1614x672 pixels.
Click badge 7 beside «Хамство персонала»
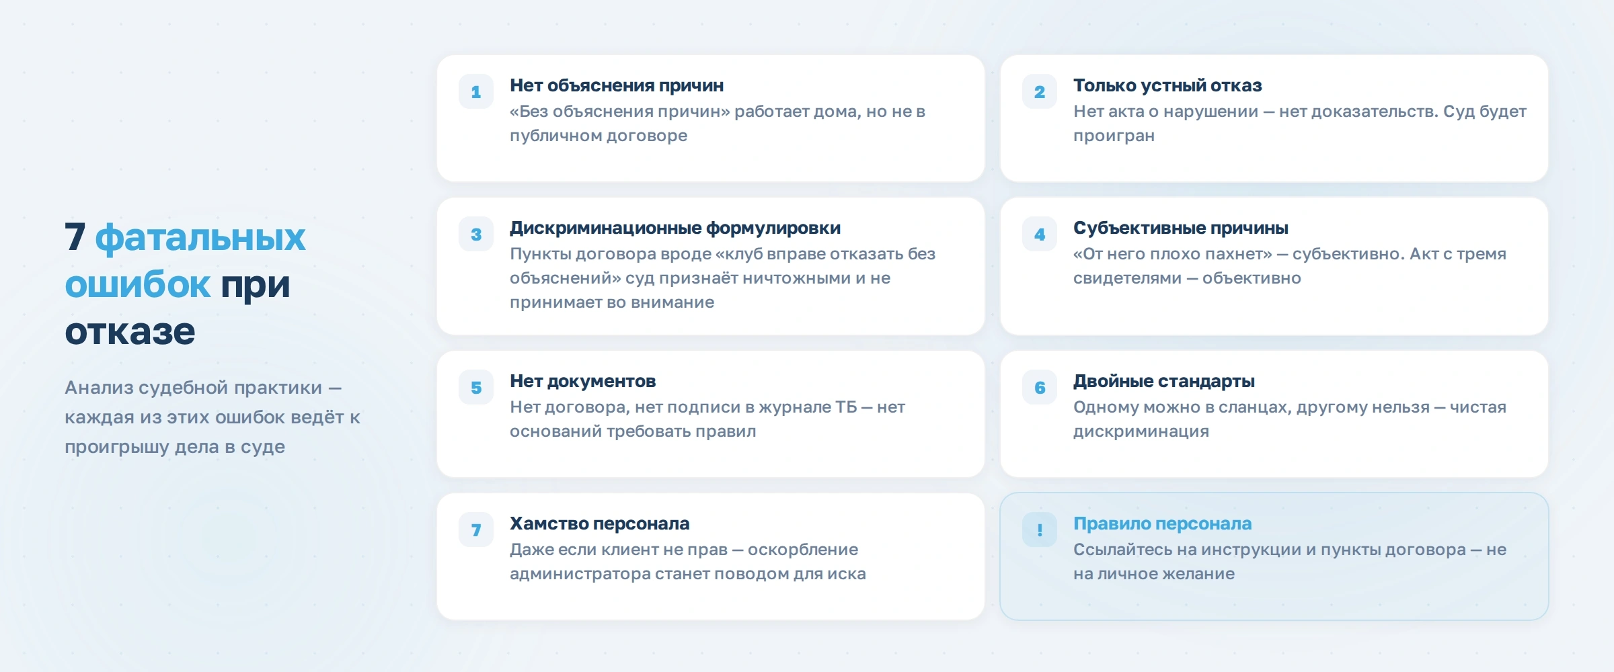pyautogui.click(x=475, y=530)
